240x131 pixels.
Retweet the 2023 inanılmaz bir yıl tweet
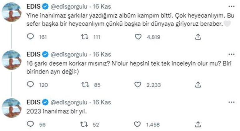coord(84,124)
